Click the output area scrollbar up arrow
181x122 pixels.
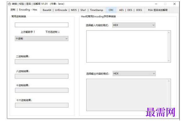[x=169, y=81]
